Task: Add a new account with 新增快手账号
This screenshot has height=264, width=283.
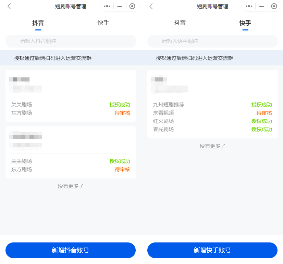Action: (212, 250)
